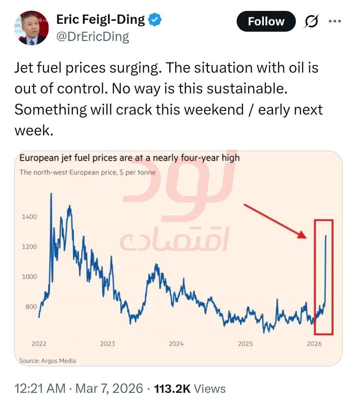Click the 113.2K Views count
This screenshot has width=357, height=409.
tap(190, 389)
